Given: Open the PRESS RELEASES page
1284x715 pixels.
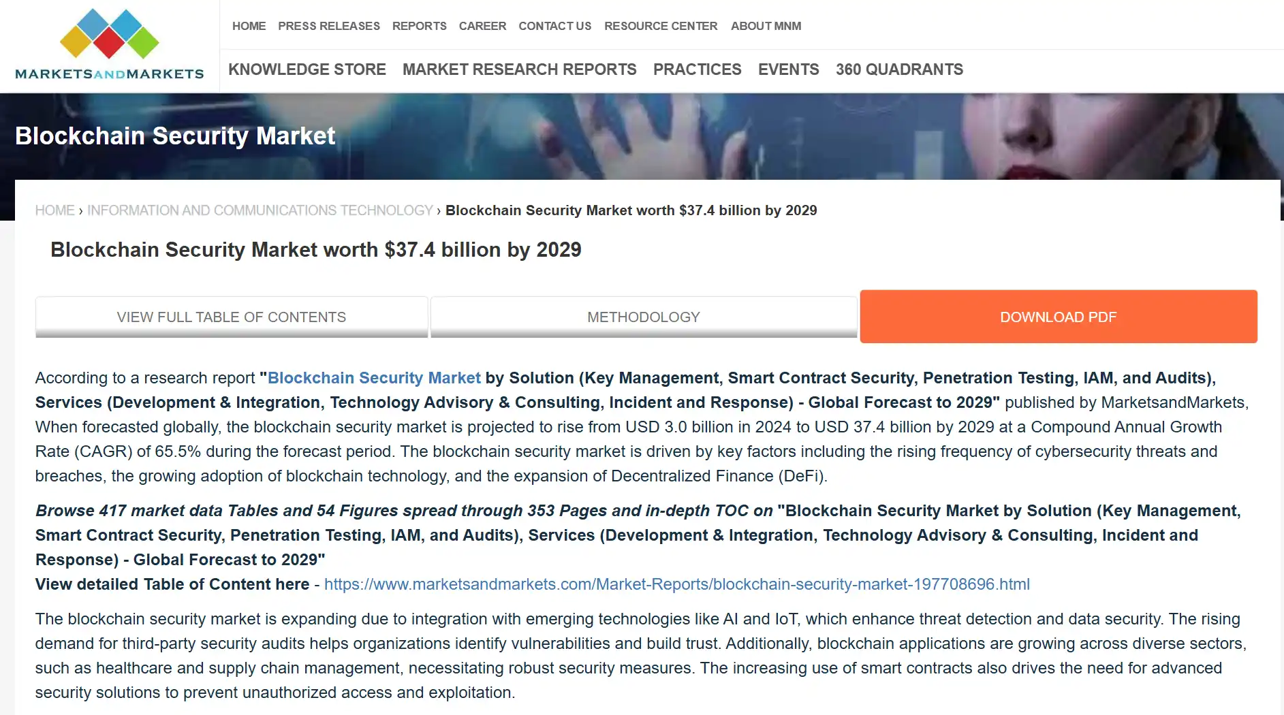Looking at the screenshot, I should [328, 26].
